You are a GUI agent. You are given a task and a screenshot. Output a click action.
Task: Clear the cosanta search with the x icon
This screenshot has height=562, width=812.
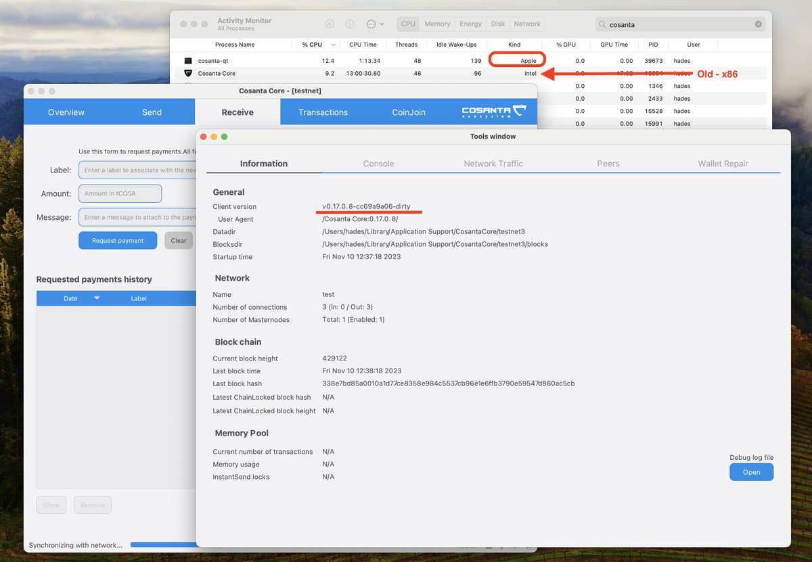tap(759, 24)
